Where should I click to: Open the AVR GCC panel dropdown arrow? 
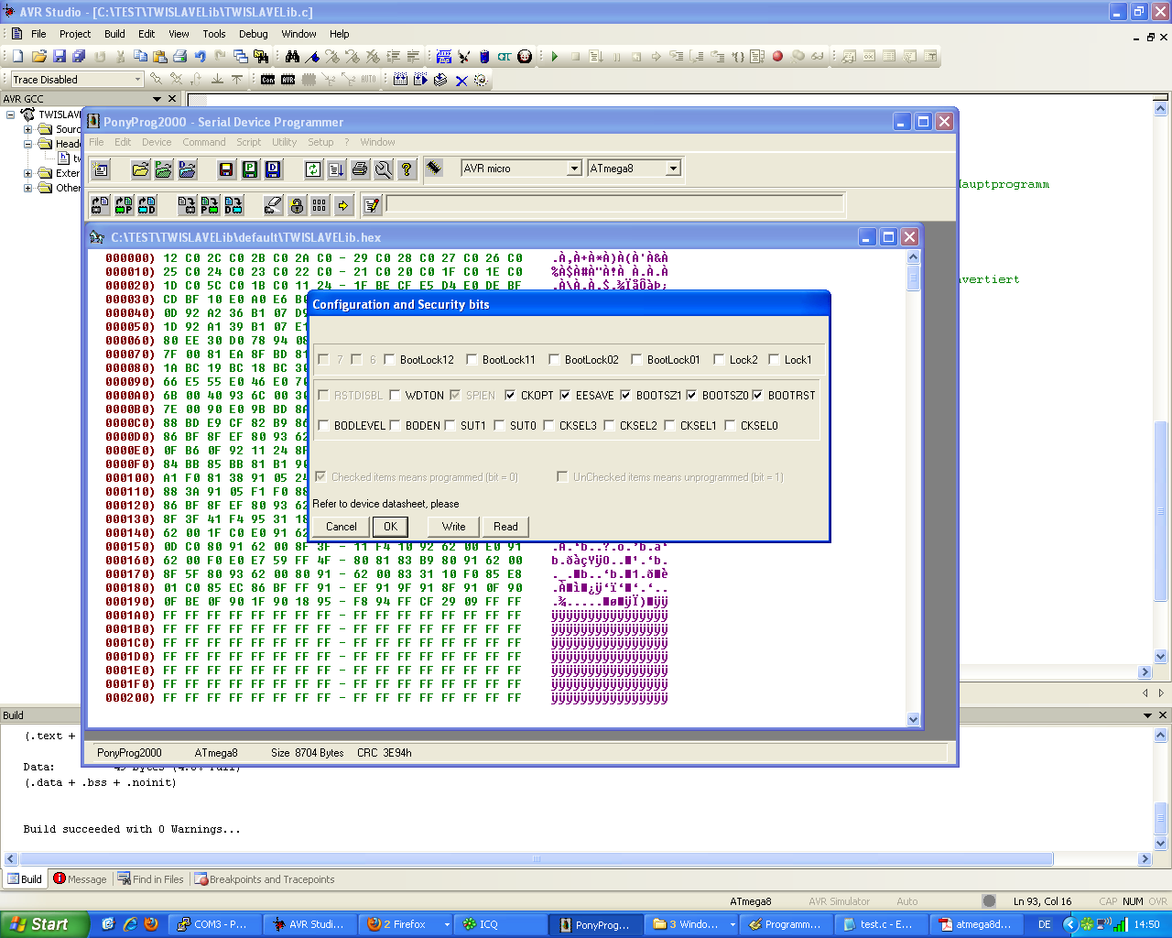coord(157,99)
